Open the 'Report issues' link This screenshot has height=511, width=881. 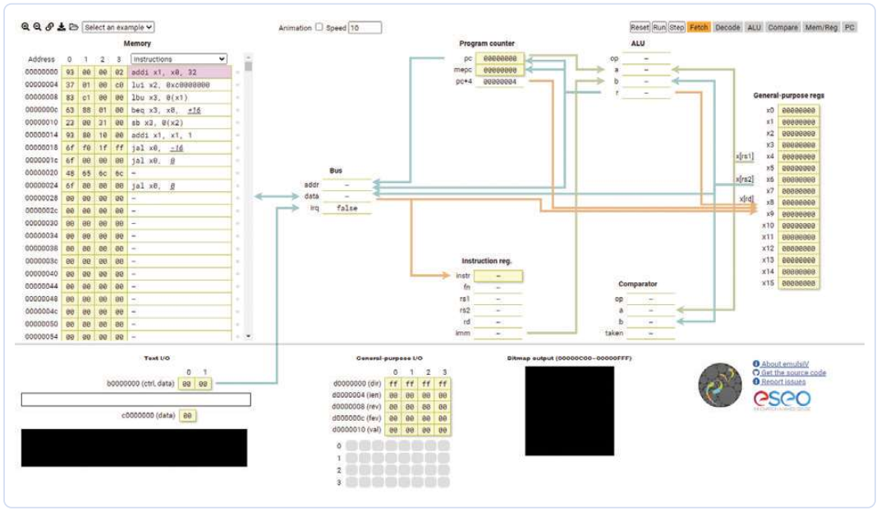[783, 382]
